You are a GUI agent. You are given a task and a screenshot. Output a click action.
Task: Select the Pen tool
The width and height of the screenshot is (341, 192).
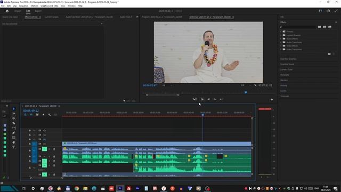pyautogui.click(x=13, y=133)
